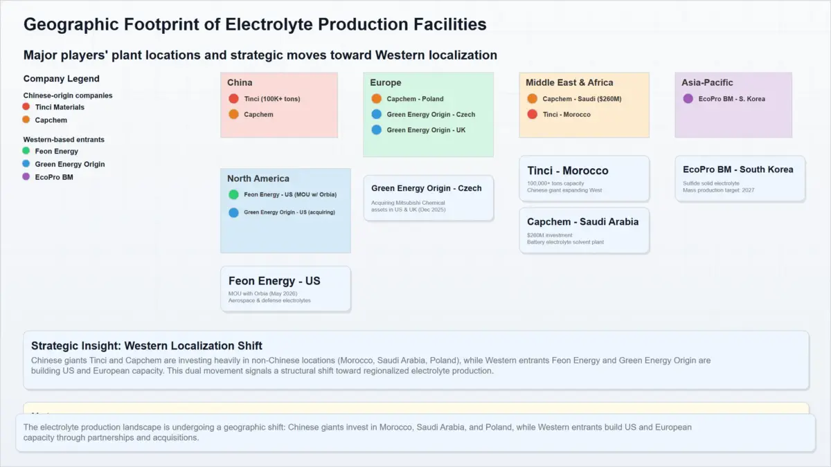Click the Green Energy Origin - UK entry text
Screen dimensions: 831x467
point(426,130)
